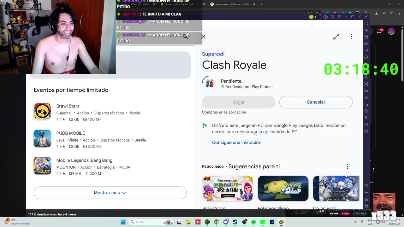
Task: Close the montapuerco browser tab
Action: click(254, 4)
